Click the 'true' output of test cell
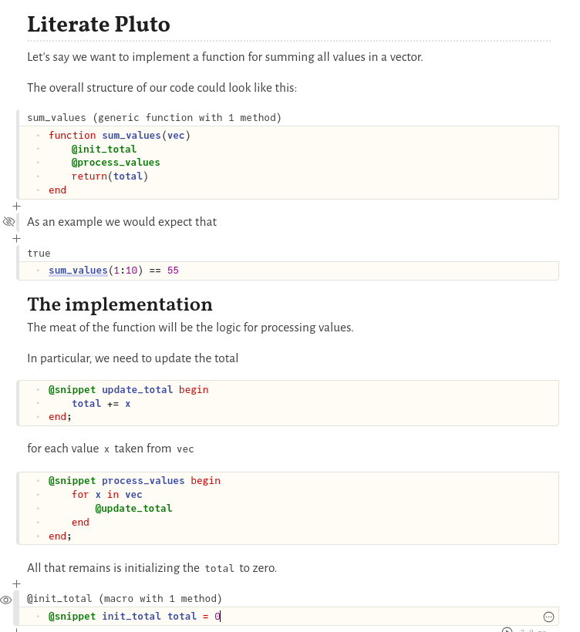 pyautogui.click(x=39, y=254)
